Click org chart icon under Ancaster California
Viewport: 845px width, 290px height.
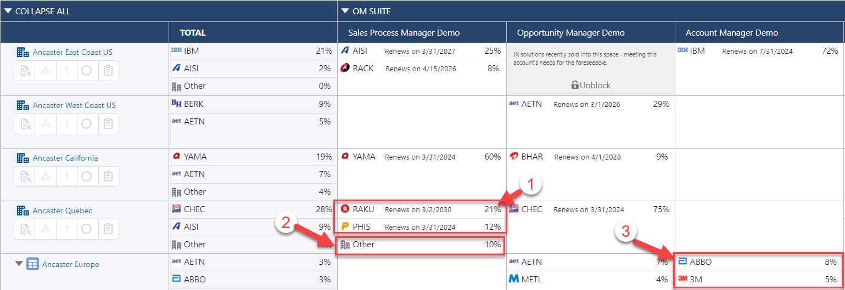pyautogui.click(x=46, y=177)
